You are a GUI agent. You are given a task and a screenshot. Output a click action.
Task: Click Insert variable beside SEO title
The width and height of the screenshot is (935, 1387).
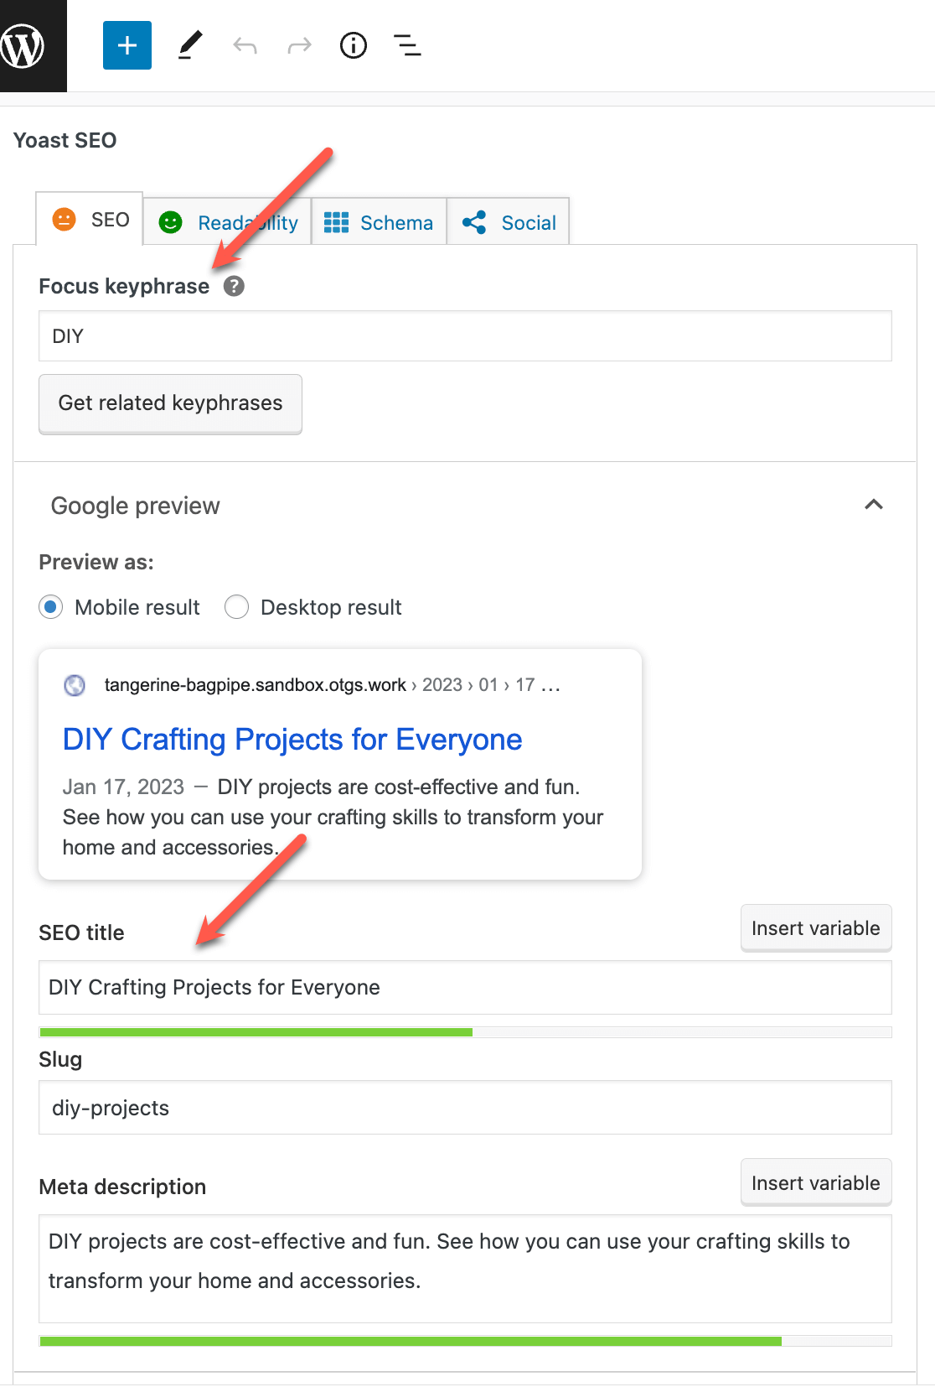click(815, 928)
